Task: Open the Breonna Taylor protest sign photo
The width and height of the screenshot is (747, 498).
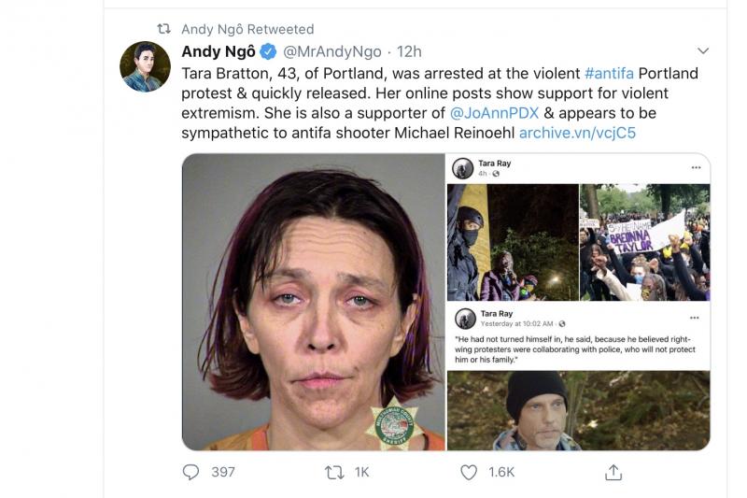Action: coord(645,242)
